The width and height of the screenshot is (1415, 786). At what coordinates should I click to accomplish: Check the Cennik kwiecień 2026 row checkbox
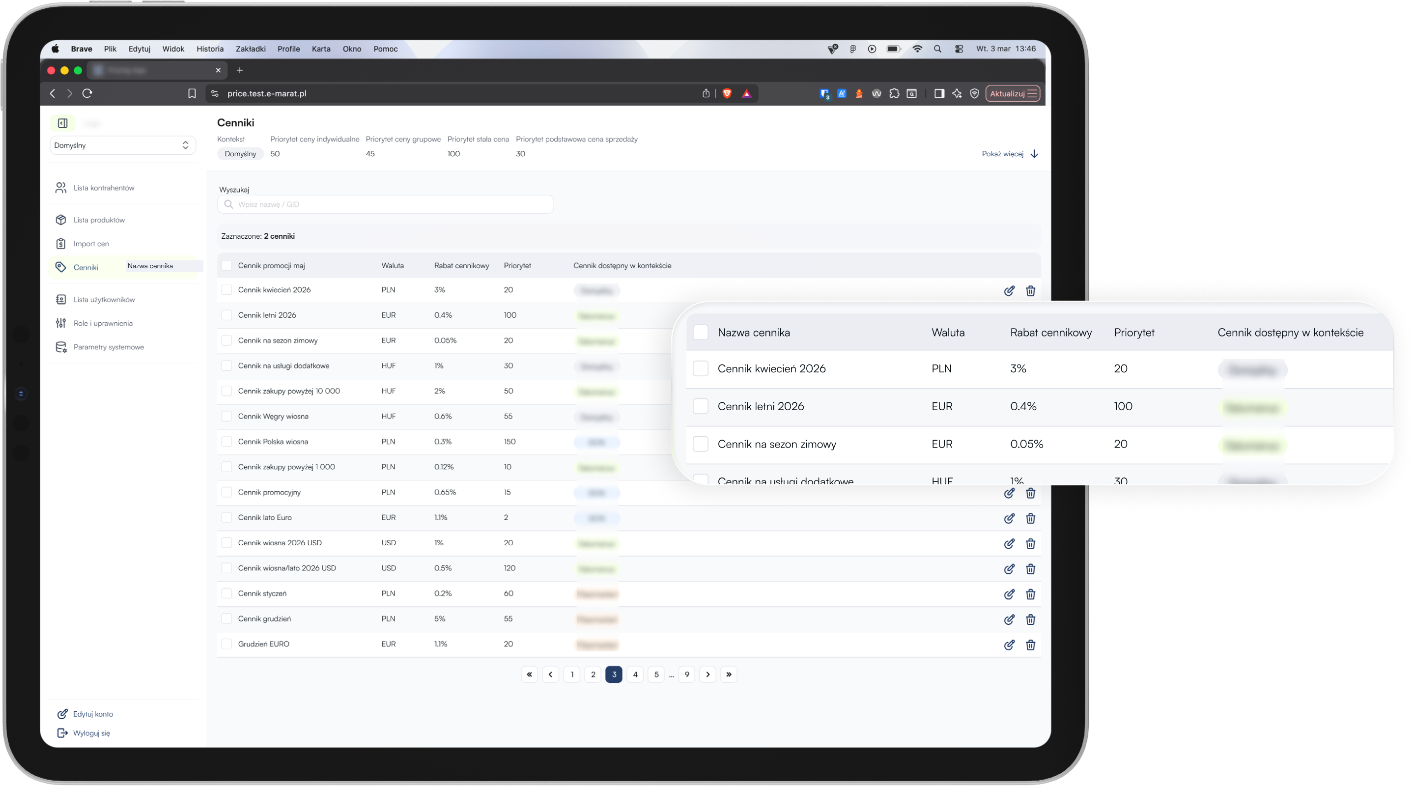(226, 290)
